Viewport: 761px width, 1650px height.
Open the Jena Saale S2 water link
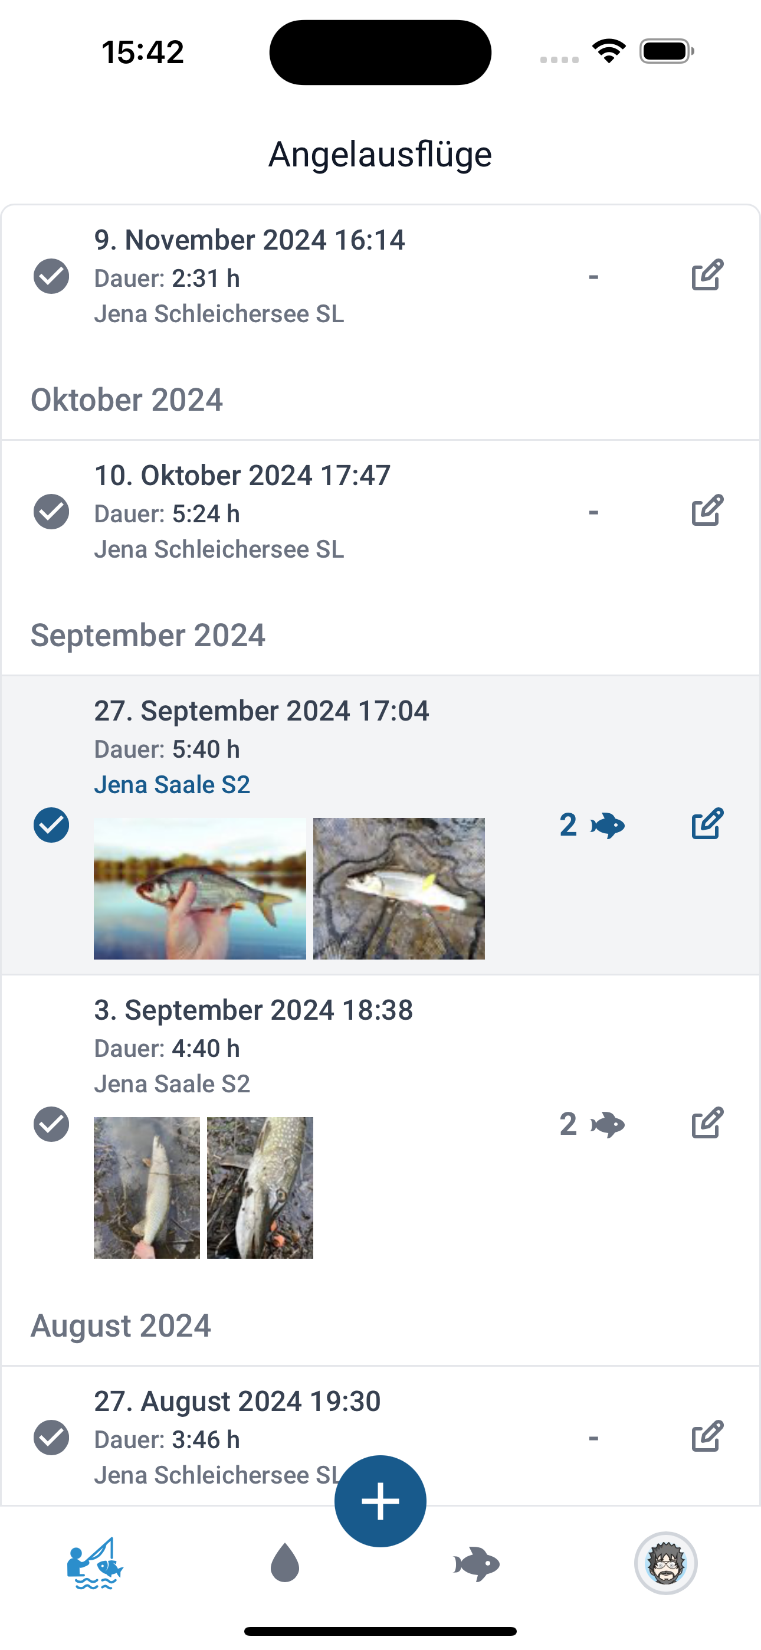(172, 785)
